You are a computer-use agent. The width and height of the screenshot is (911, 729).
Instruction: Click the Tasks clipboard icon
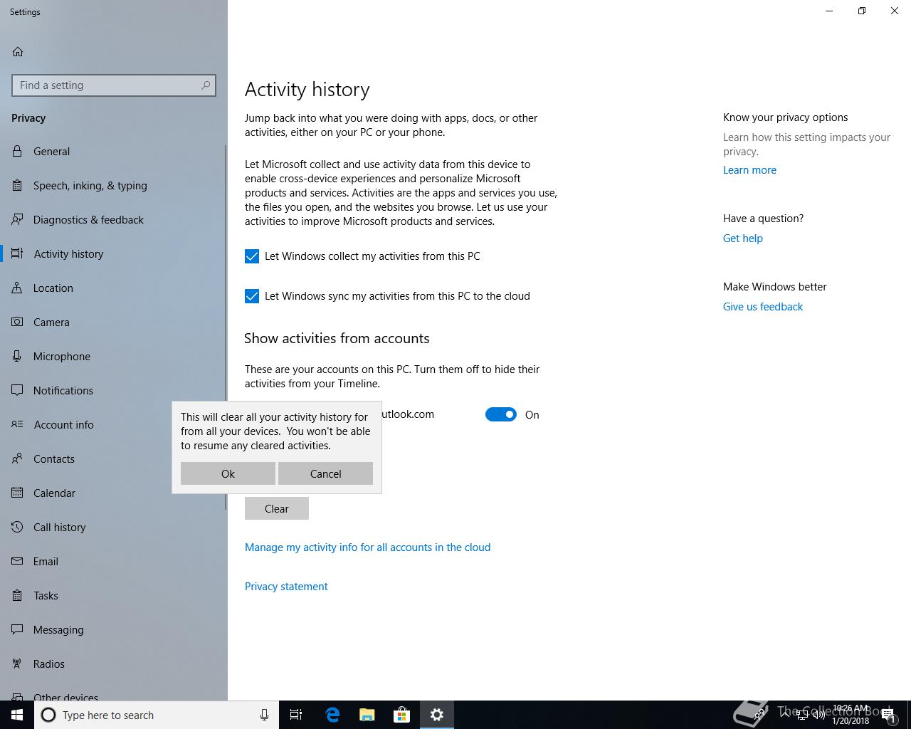click(x=17, y=595)
